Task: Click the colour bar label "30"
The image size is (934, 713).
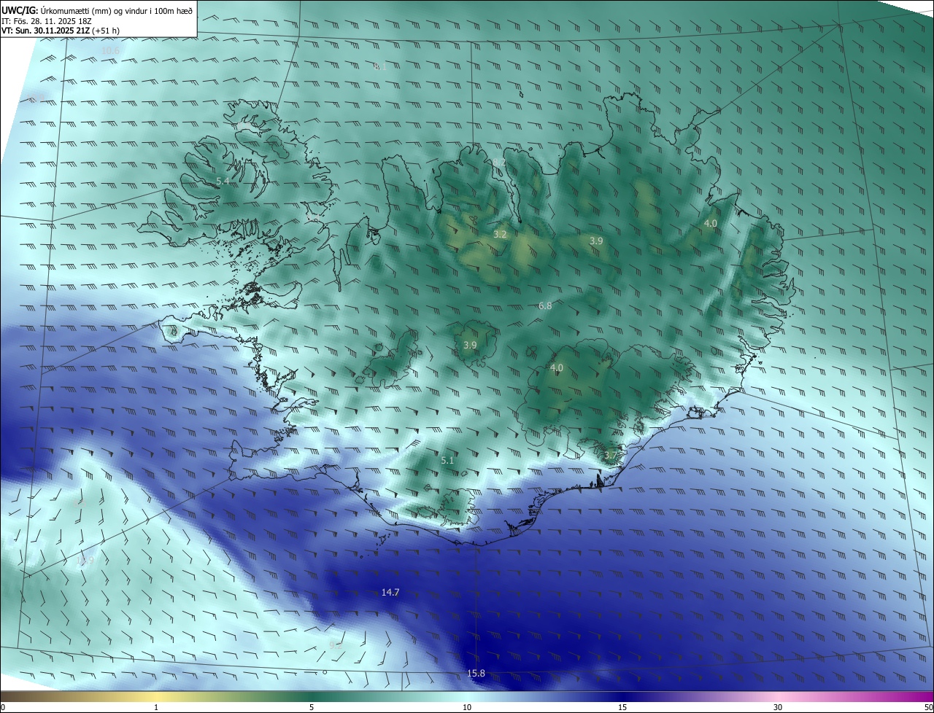Action: tap(778, 707)
